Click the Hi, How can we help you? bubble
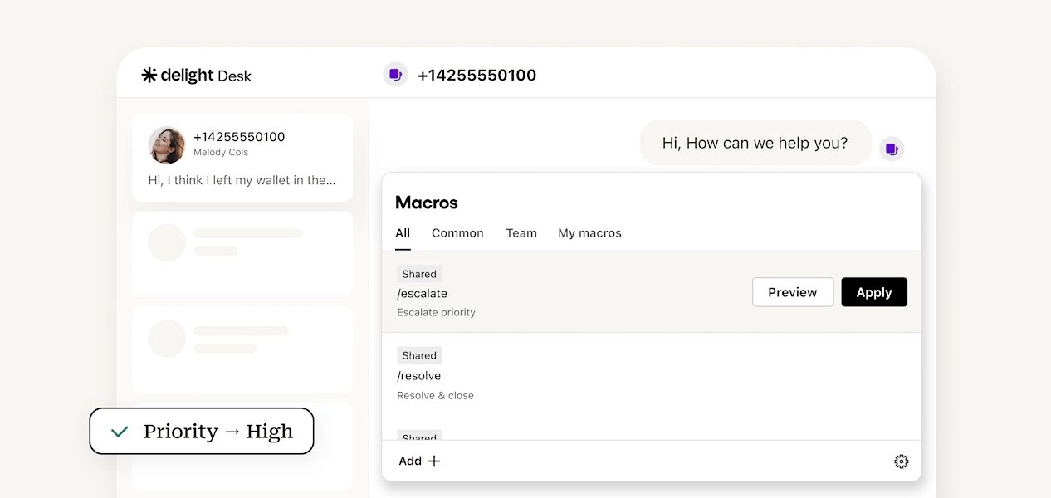This screenshot has width=1051, height=498. coord(755,143)
